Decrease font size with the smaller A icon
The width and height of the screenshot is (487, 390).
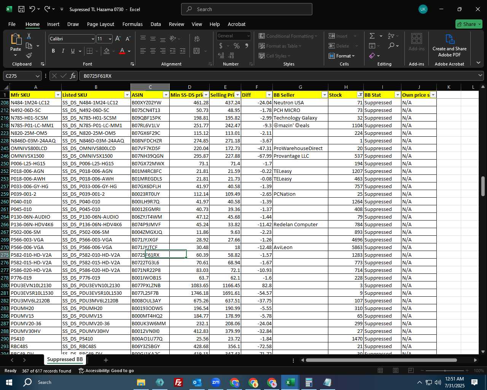coord(128,39)
